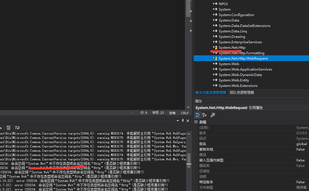This screenshot has height=191, width=309.
Task: Click the Categorized view icon in Properties
Action: (198, 115)
